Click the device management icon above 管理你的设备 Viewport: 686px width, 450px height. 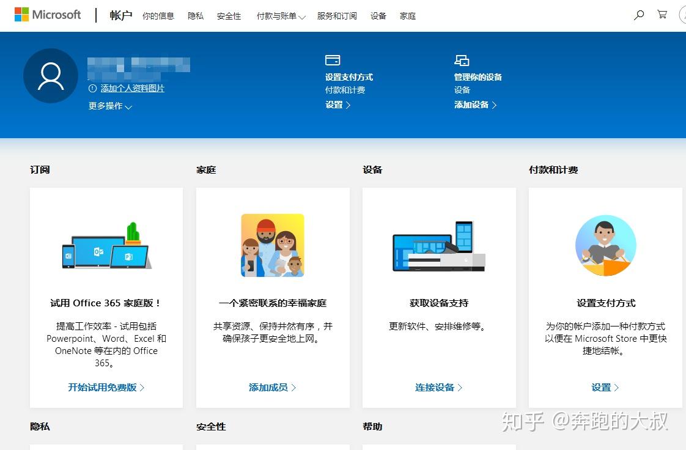point(462,60)
